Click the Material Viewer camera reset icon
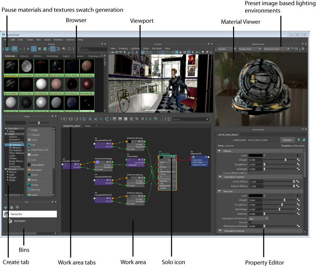Image resolution: width=317 pixels, height=266 pixels. tap(292, 49)
